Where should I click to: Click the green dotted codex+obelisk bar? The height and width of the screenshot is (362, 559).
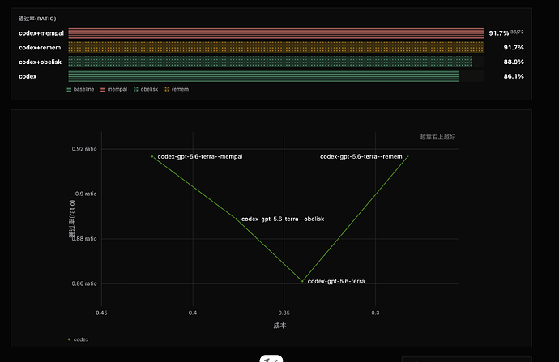pyautogui.click(x=270, y=62)
